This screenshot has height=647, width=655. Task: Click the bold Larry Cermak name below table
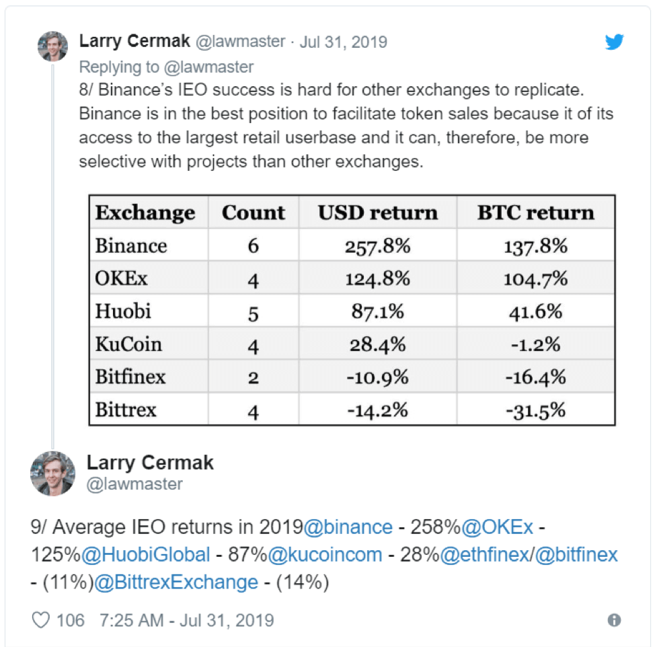click(150, 462)
